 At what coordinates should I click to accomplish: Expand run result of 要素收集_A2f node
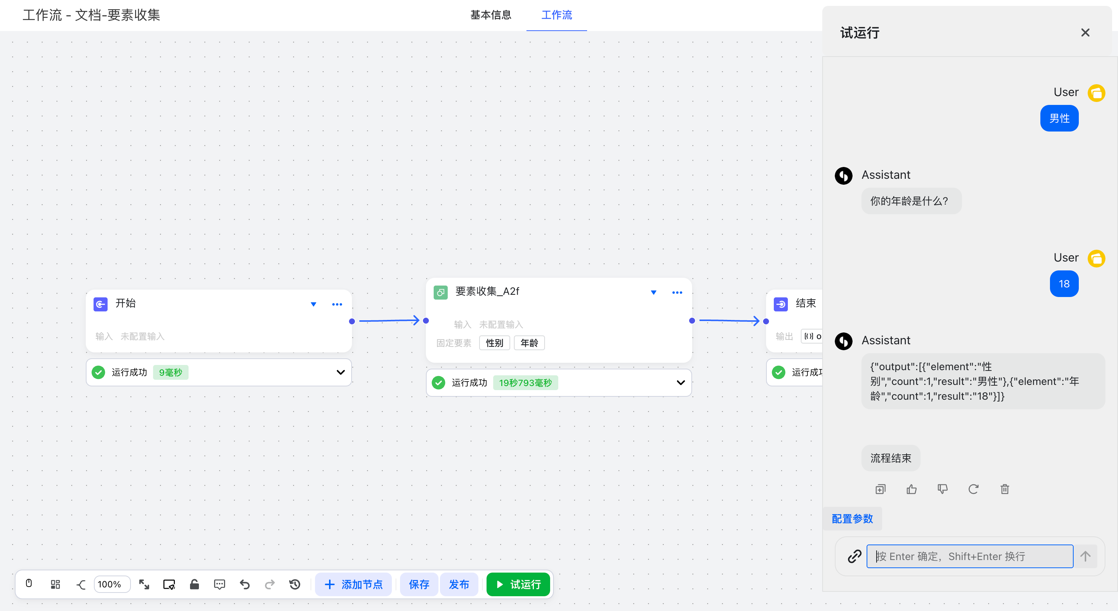click(x=681, y=382)
